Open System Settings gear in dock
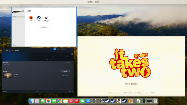Screen dimensions: 187x105 (x=94, y=101)
